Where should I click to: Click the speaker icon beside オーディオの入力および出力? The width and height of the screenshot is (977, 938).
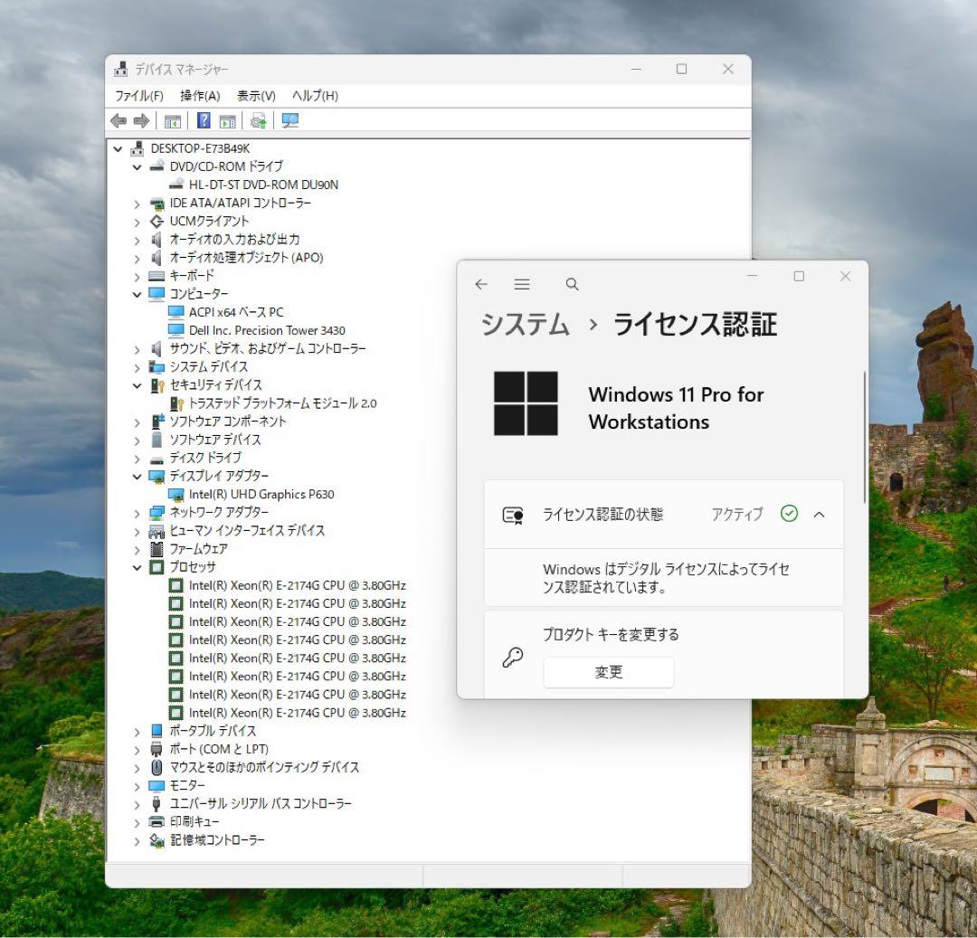pyautogui.click(x=157, y=239)
